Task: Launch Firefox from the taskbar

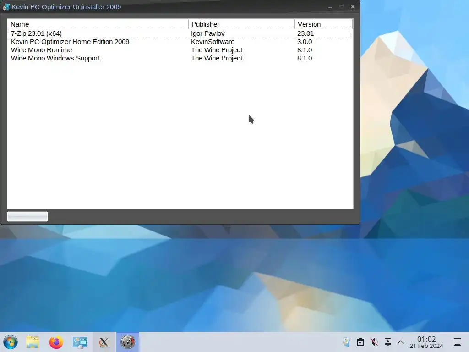Action: click(56, 342)
